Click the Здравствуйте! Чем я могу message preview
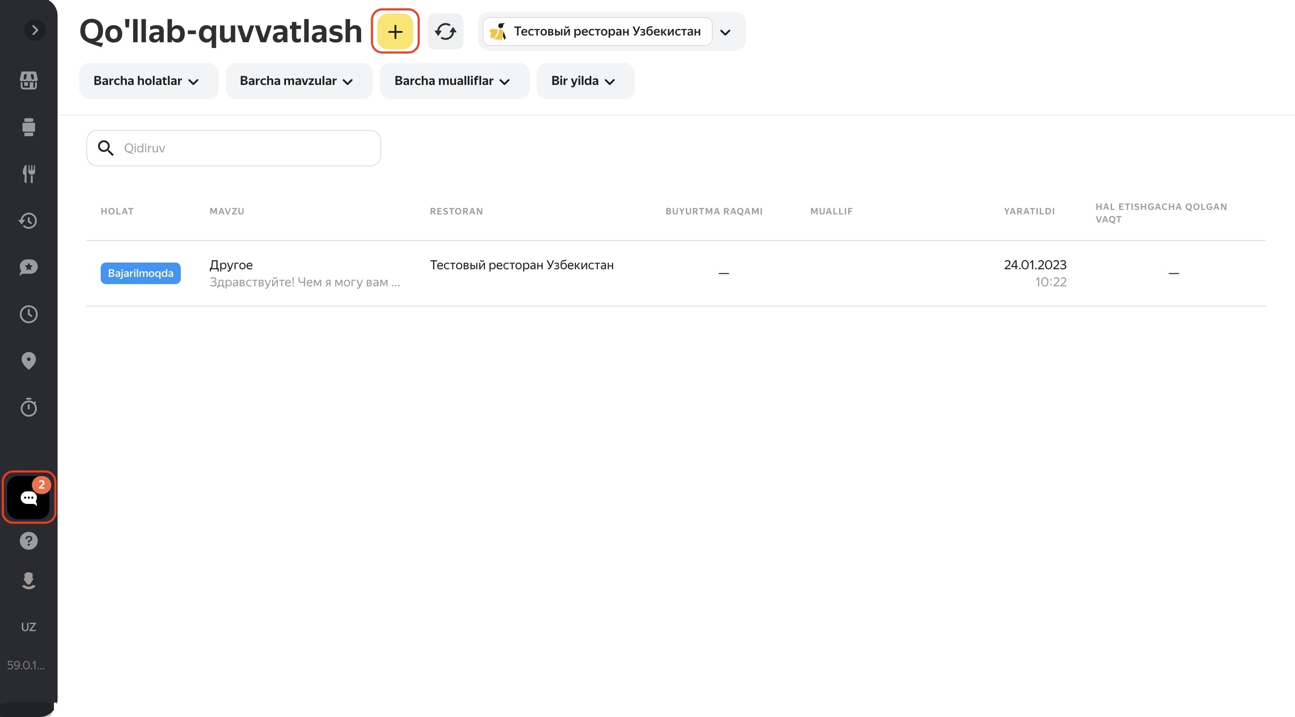 pyautogui.click(x=305, y=282)
